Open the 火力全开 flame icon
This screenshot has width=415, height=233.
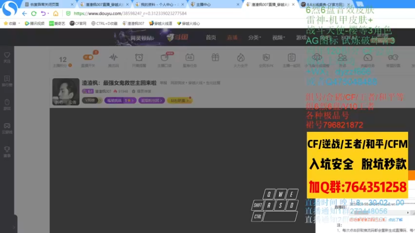click(241, 60)
